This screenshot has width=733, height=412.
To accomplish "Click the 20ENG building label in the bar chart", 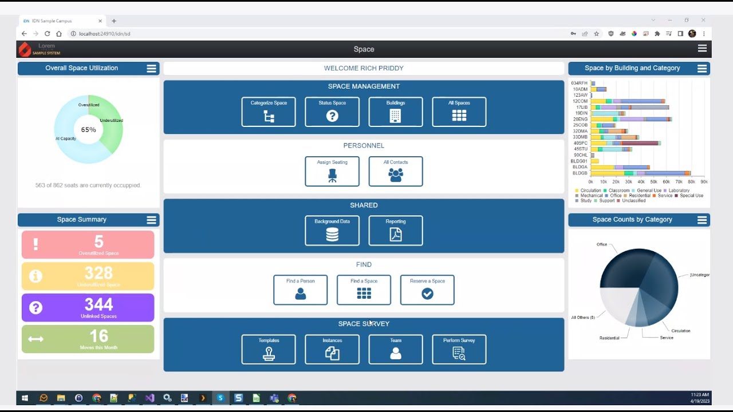I will click(580, 119).
